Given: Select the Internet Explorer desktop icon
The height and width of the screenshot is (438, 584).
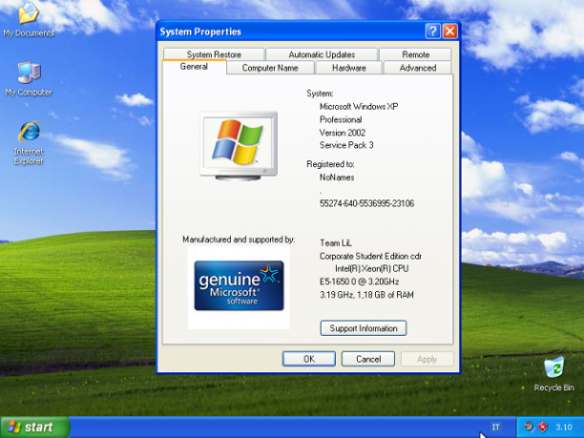Looking at the screenshot, I should pyautogui.click(x=29, y=142).
